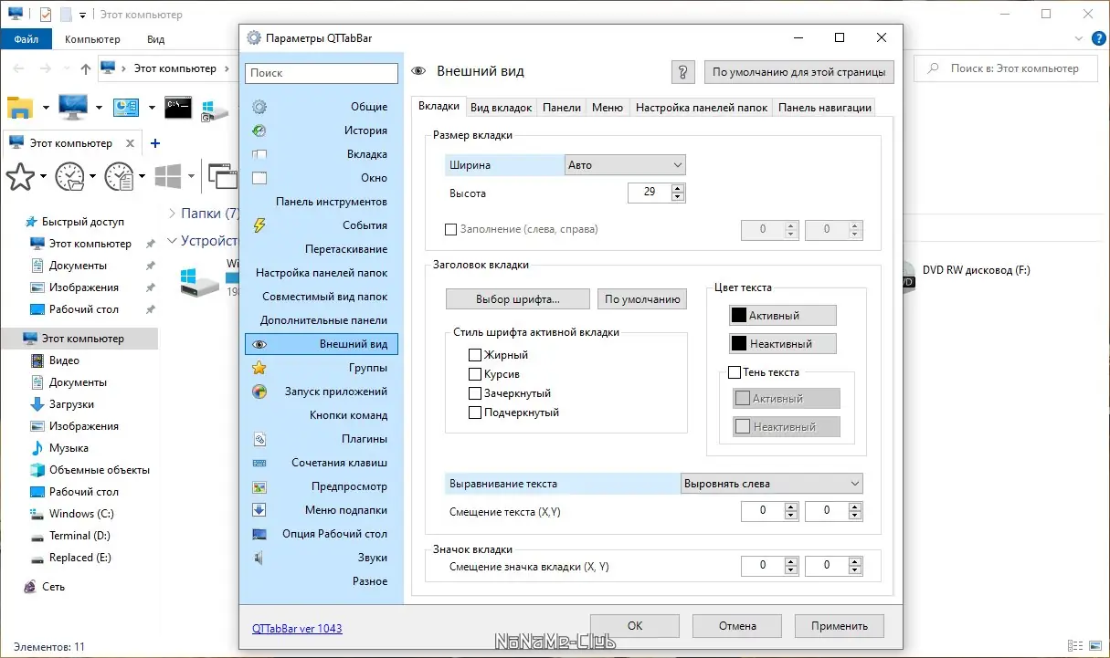Open Общие settings via its gear icon
Viewport: 1110px width, 658px height.
point(259,107)
